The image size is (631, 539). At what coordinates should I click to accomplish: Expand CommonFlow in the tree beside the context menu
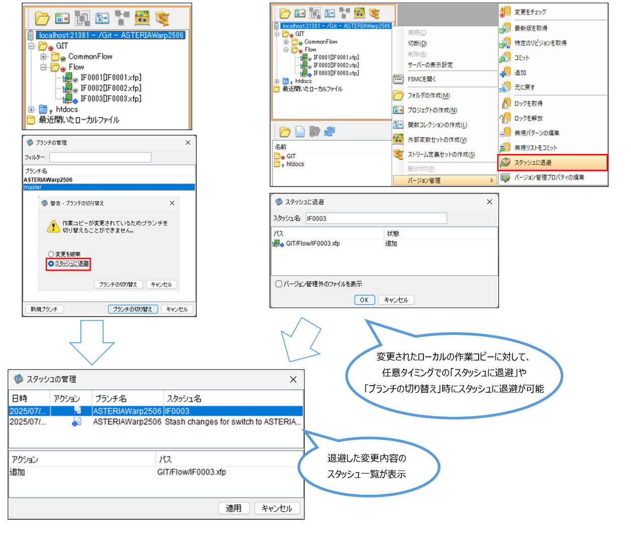tap(286, 42)
